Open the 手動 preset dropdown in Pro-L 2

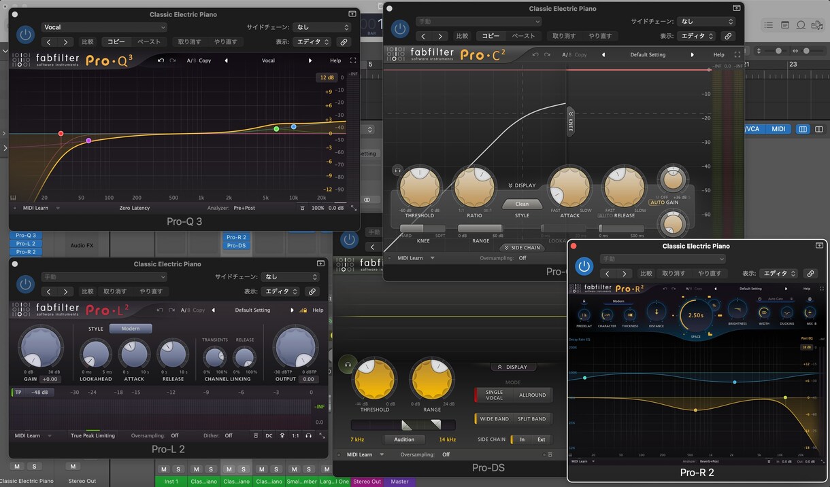point(104,277)
